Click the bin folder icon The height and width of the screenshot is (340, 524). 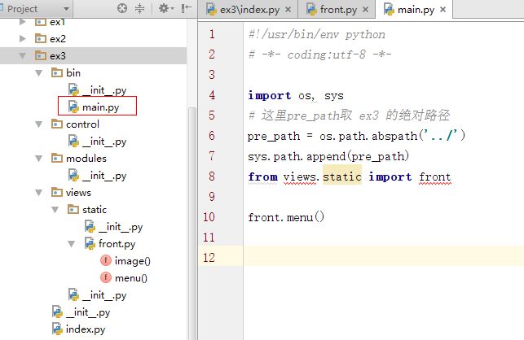(57, 72)
